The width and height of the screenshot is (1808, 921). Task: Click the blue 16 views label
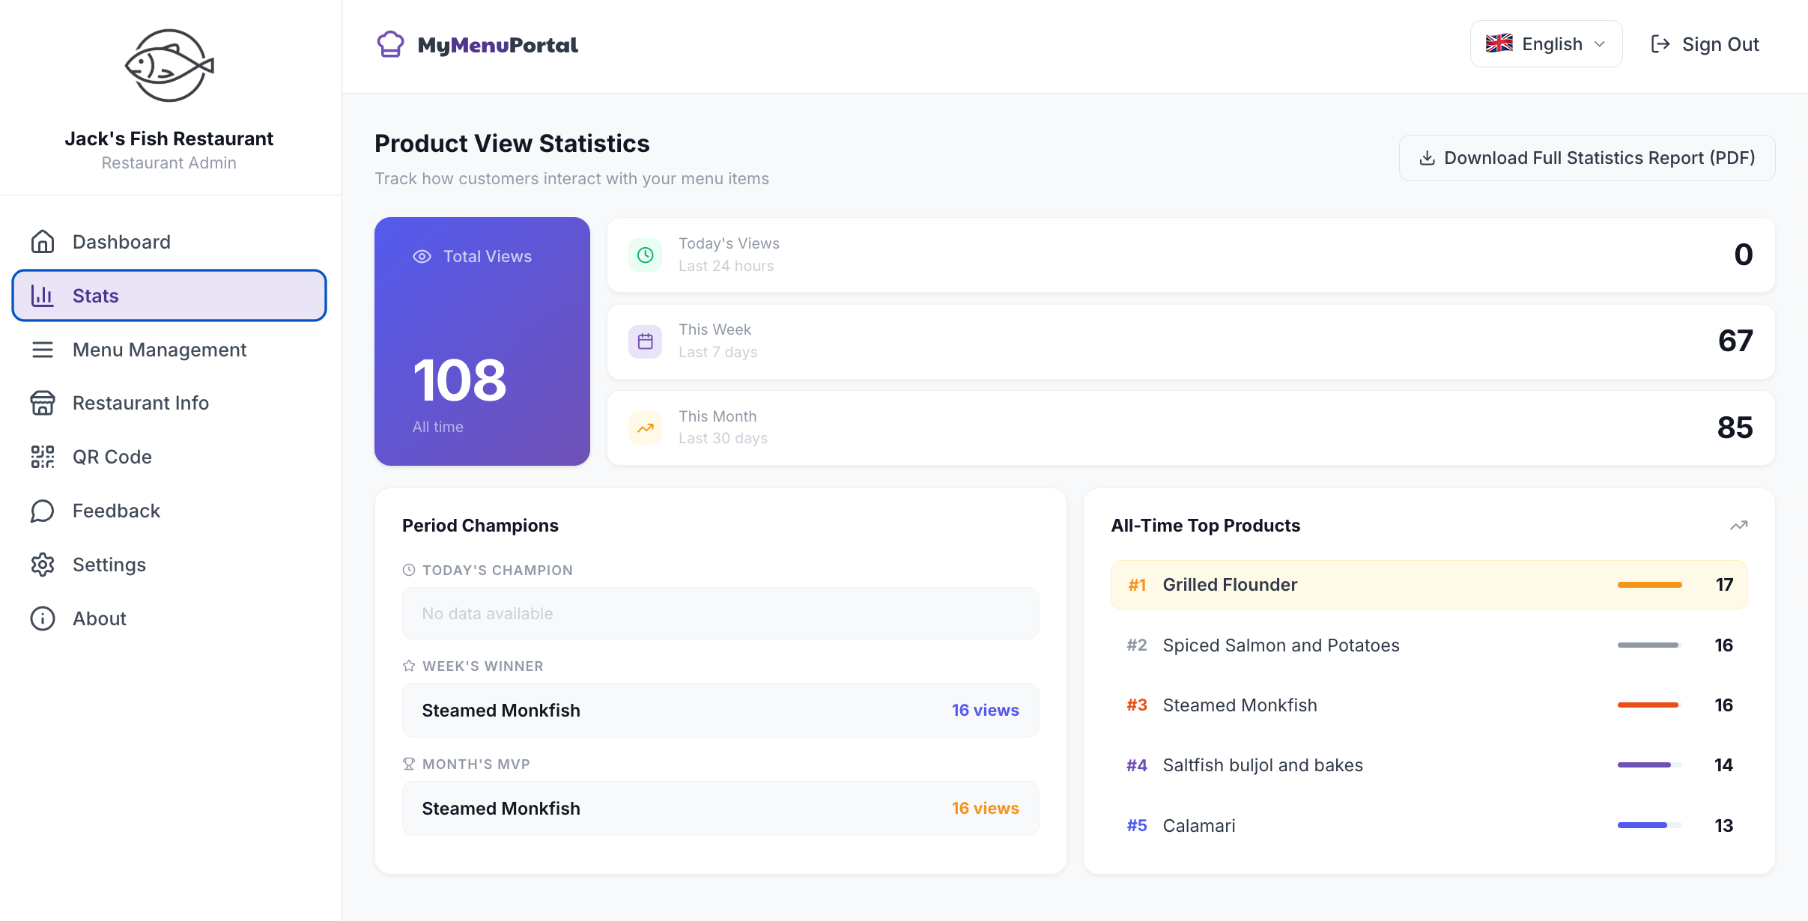pos(985,710)
